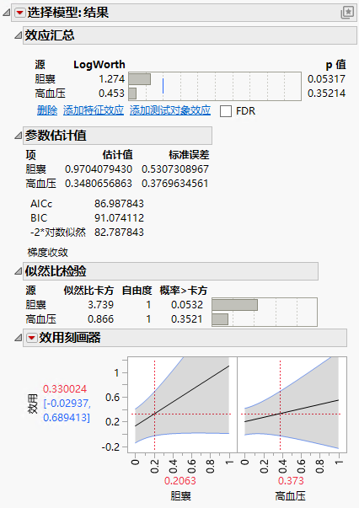Click the -2*对数似然 value 82.787843
Image resolution: width=359 pixels, height=508 pixels.
[119, 233]
